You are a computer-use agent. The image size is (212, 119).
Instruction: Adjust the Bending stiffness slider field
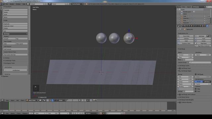(185, 86)
